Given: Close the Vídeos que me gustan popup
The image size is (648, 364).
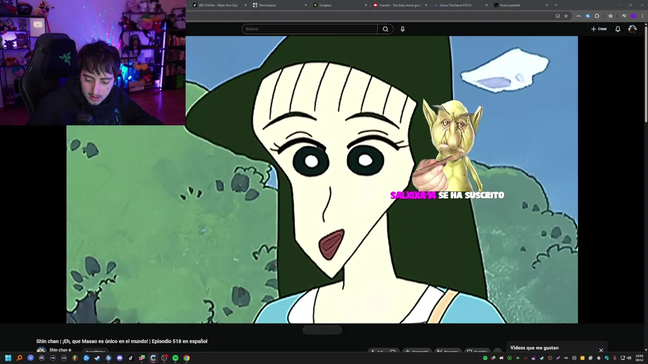Looking at the screenshot, I should [x=601, y=350].
